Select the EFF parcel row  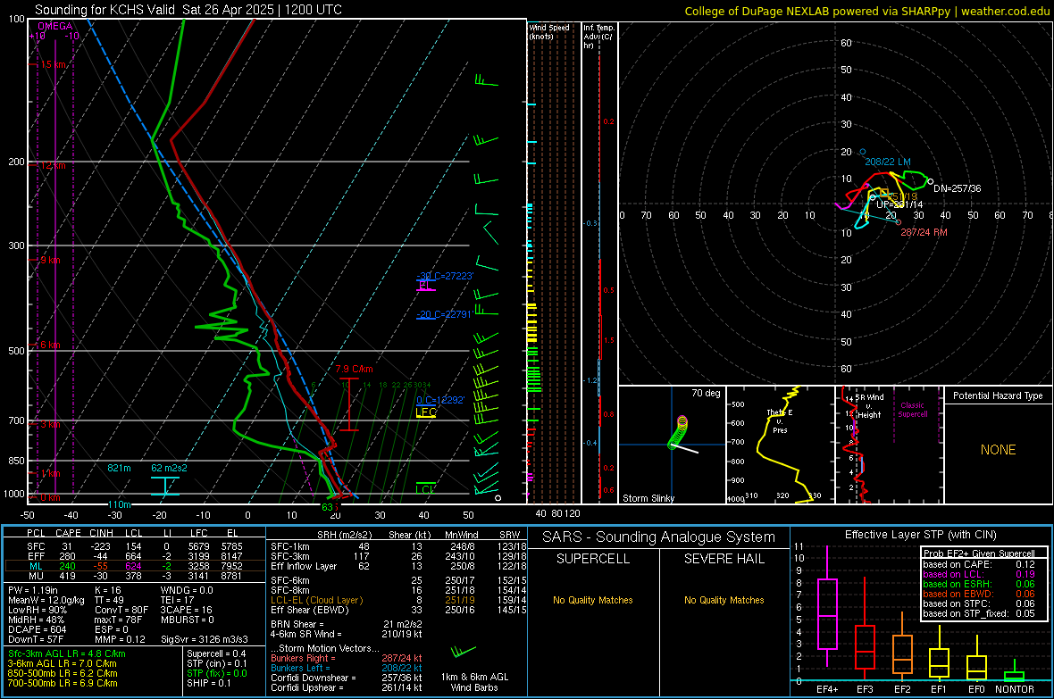coord(134,556)
